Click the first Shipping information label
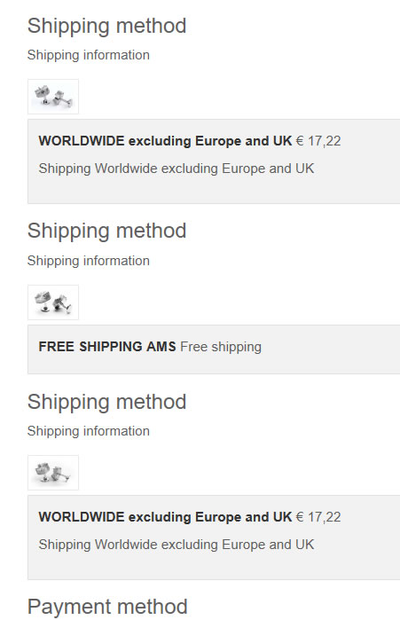Screen dimensions: 400x620 89,55
